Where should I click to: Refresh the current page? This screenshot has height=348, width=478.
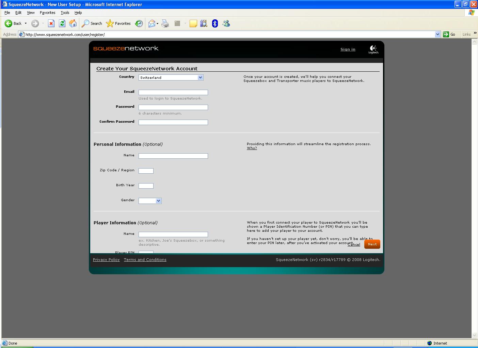(62, 23)
